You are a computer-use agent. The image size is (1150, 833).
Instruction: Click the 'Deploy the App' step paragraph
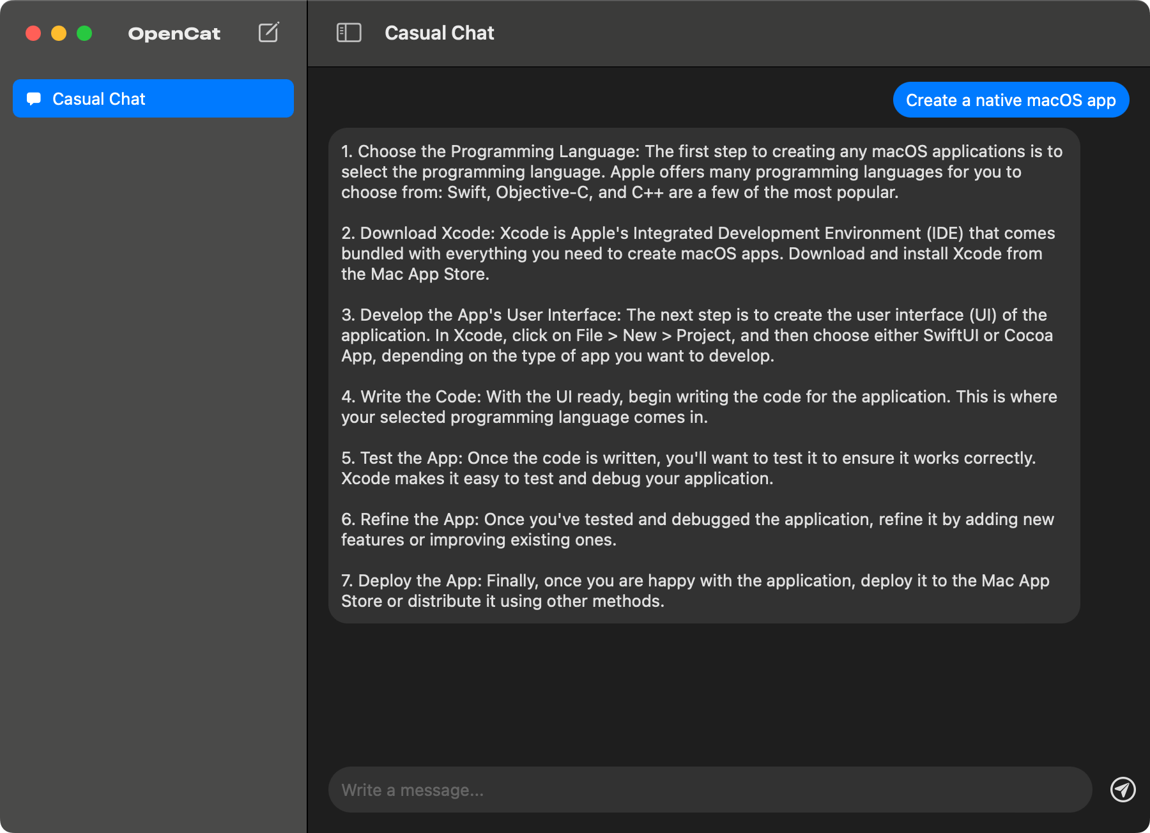695,591
